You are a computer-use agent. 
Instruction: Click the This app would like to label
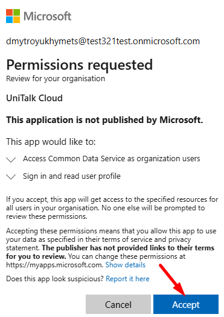tap(51, 142)
